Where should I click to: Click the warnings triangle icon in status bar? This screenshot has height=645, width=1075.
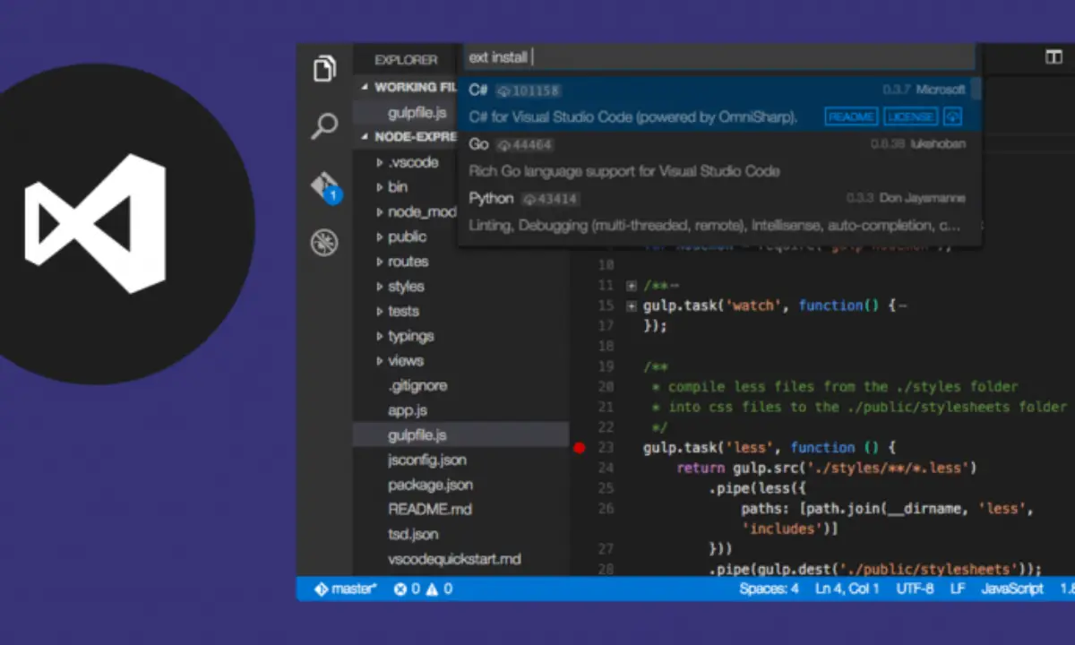click(439, 589)
